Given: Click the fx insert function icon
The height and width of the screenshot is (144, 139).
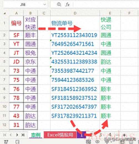Looking at the screenshot, I should [x=67, y=4].
